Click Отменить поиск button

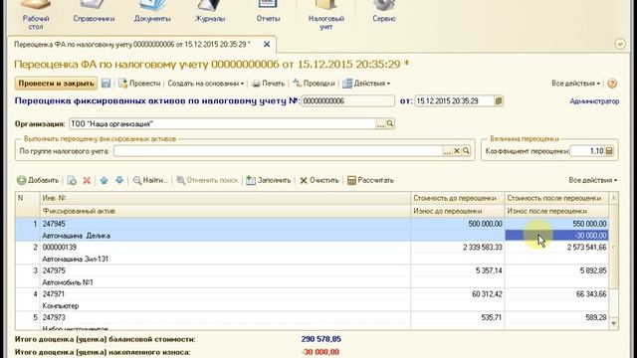(207, 180)
